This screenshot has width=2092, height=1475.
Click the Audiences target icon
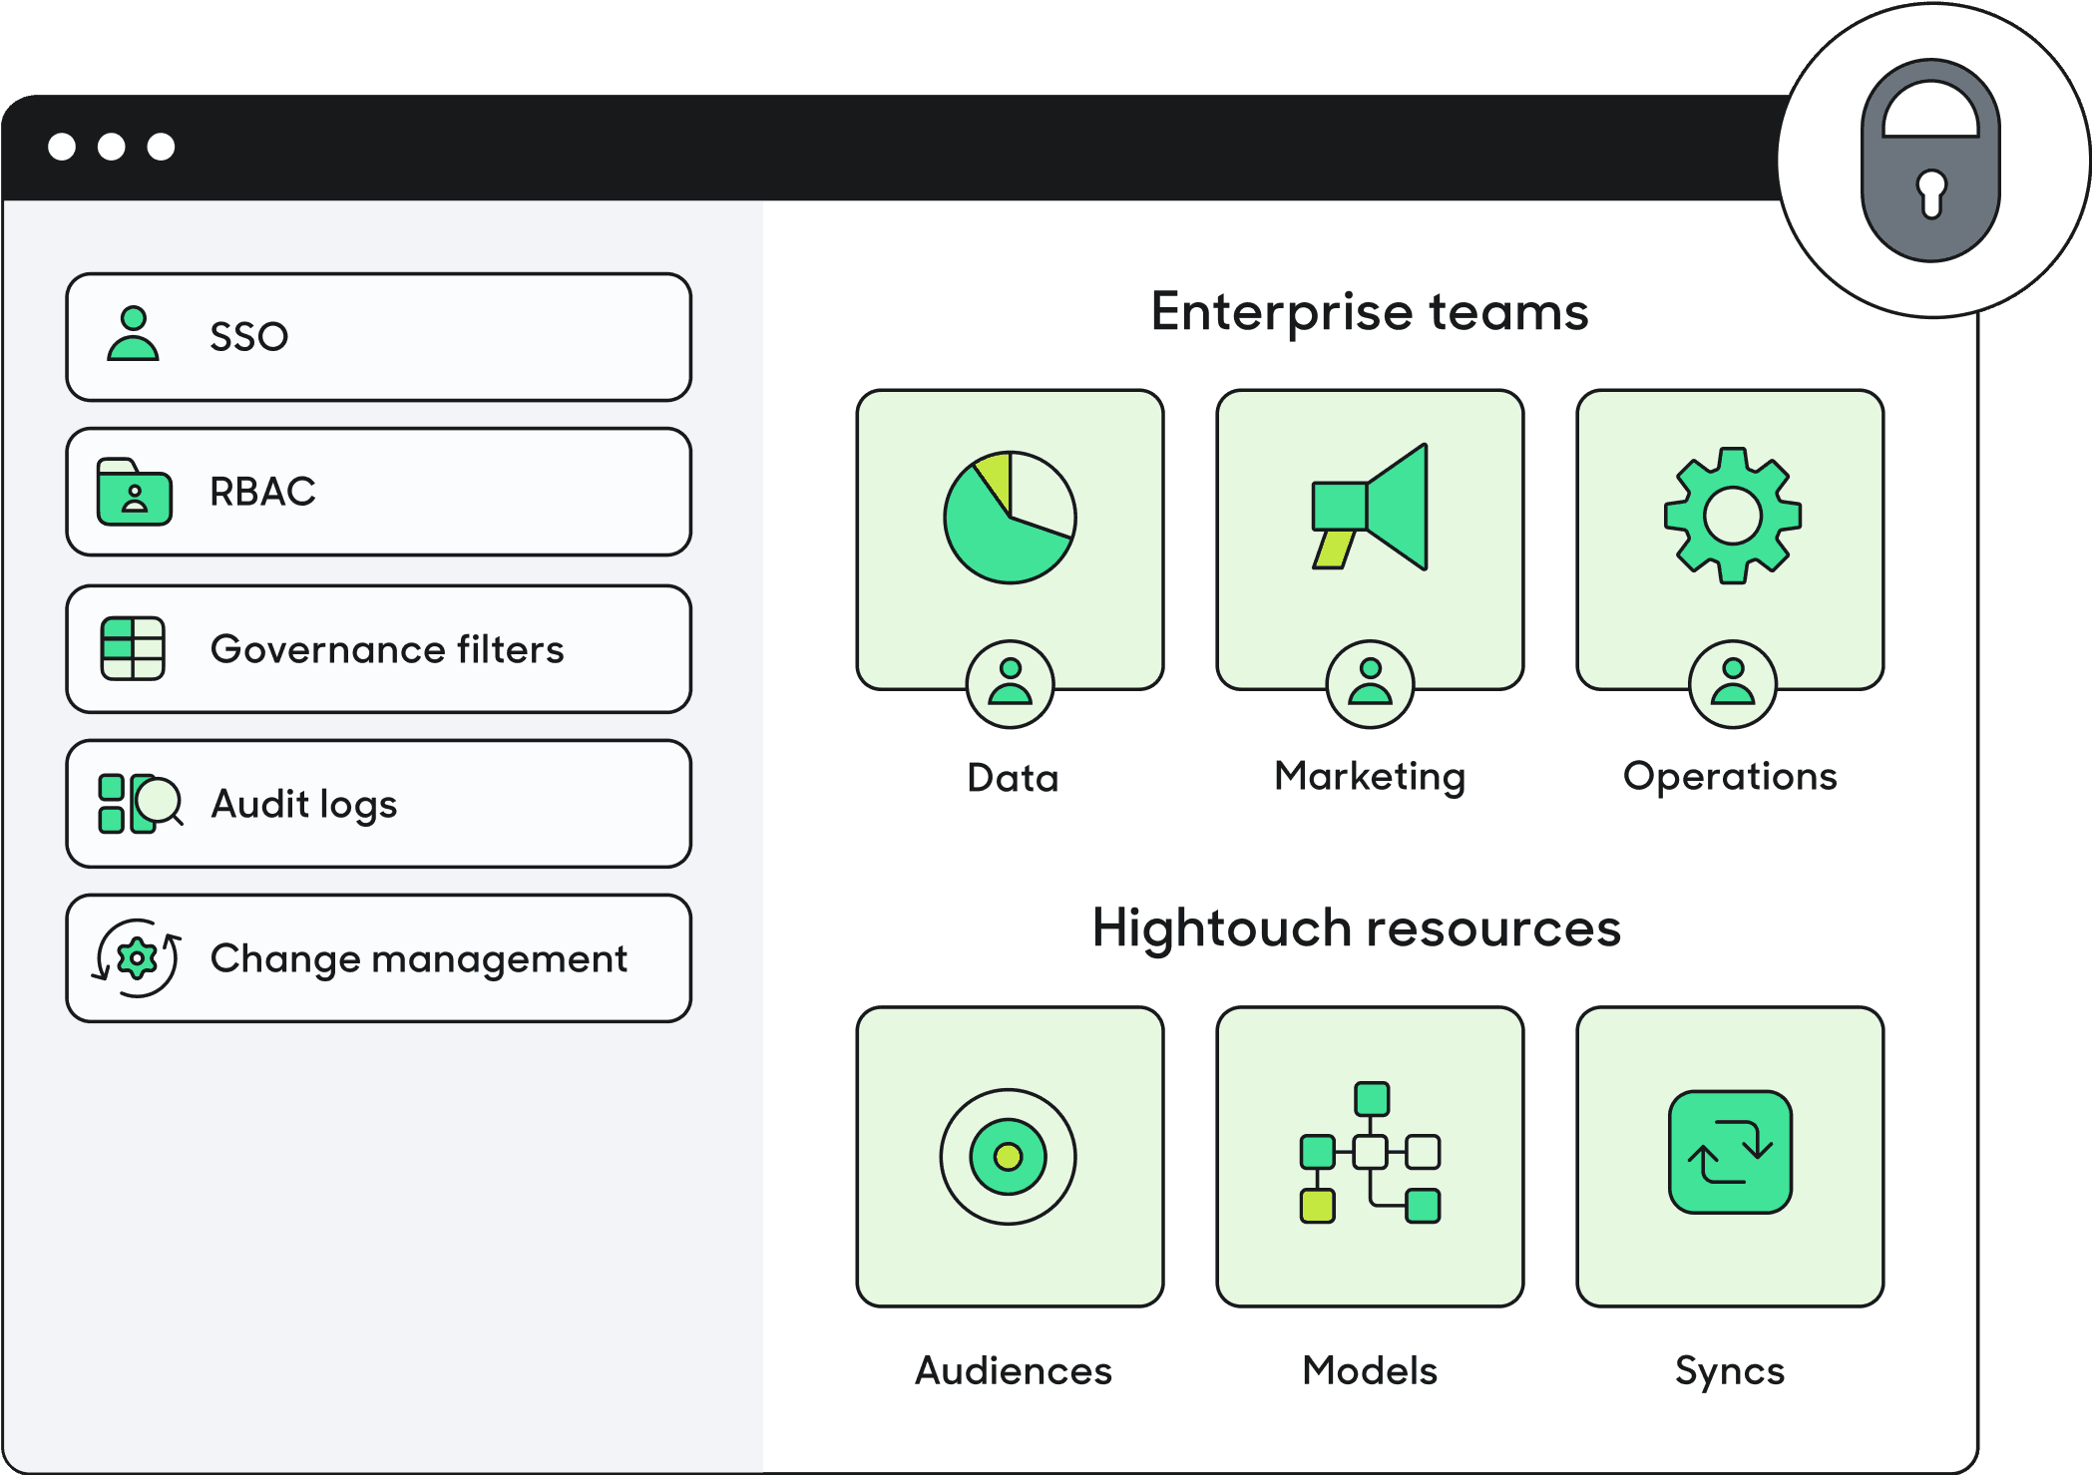pos(1009,1156)
